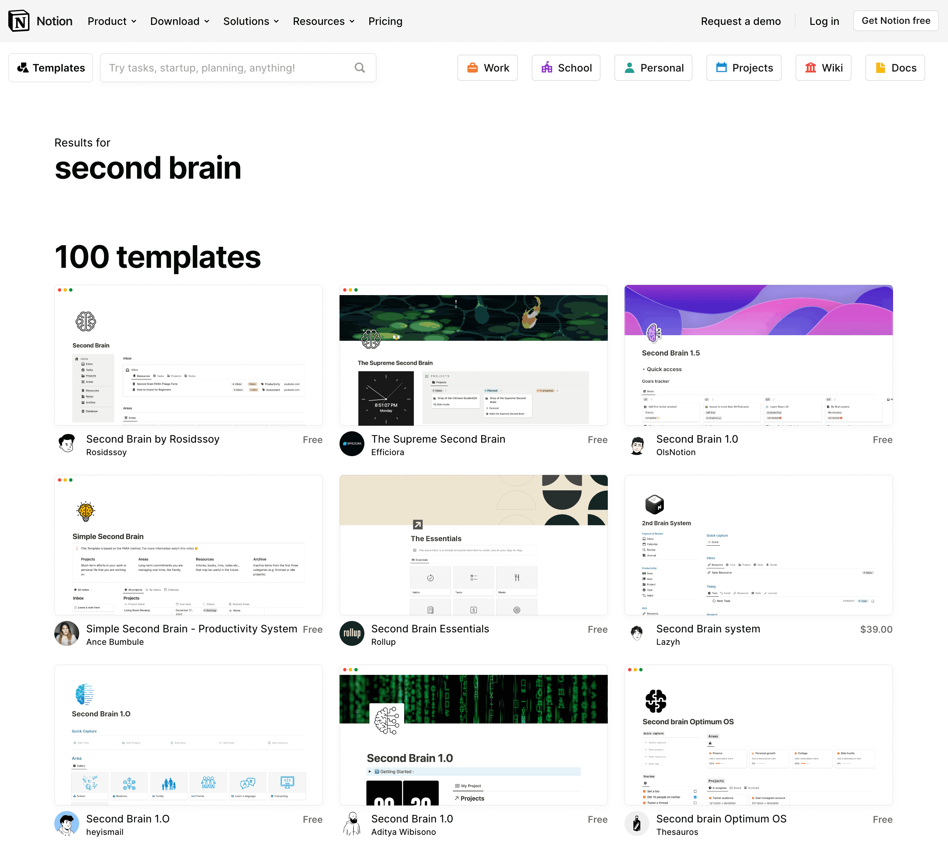
Task: Expand the Product dropdown menu
Action: pyautogui.click(x=112, y=21)
